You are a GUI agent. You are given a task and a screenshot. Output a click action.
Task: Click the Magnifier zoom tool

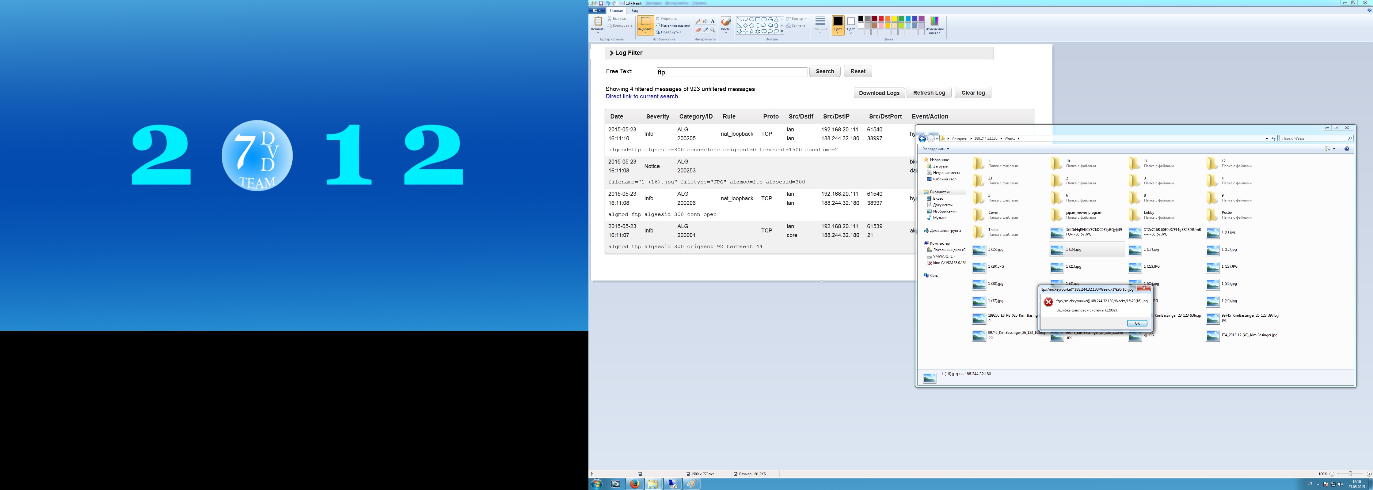tap(713, 30)
